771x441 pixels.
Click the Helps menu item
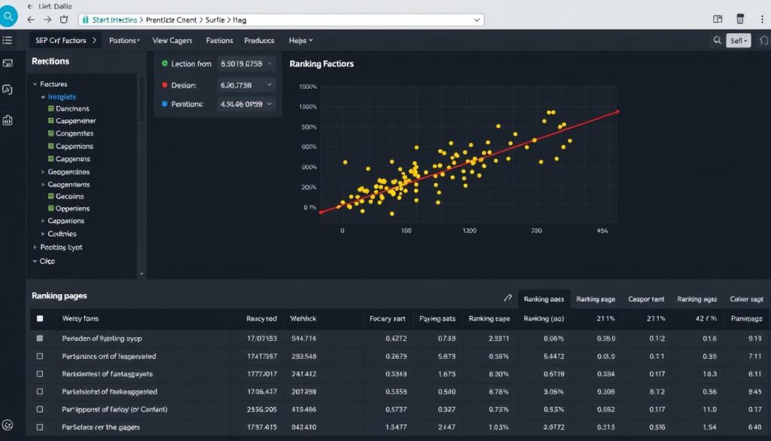click(297, 40)
